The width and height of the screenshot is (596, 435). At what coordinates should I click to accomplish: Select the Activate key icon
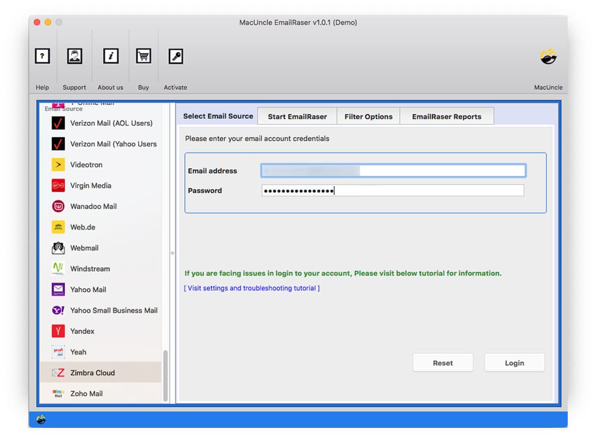[x=175, y=56]
